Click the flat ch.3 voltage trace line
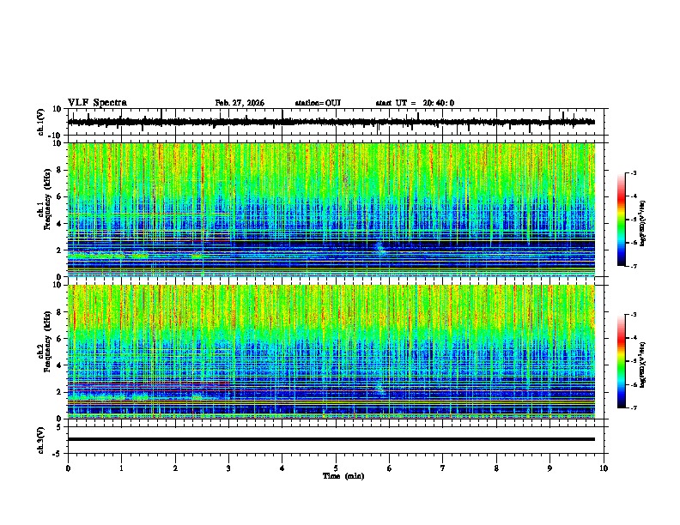The height and width of the screenshot is (525, 680). point(331,439)
